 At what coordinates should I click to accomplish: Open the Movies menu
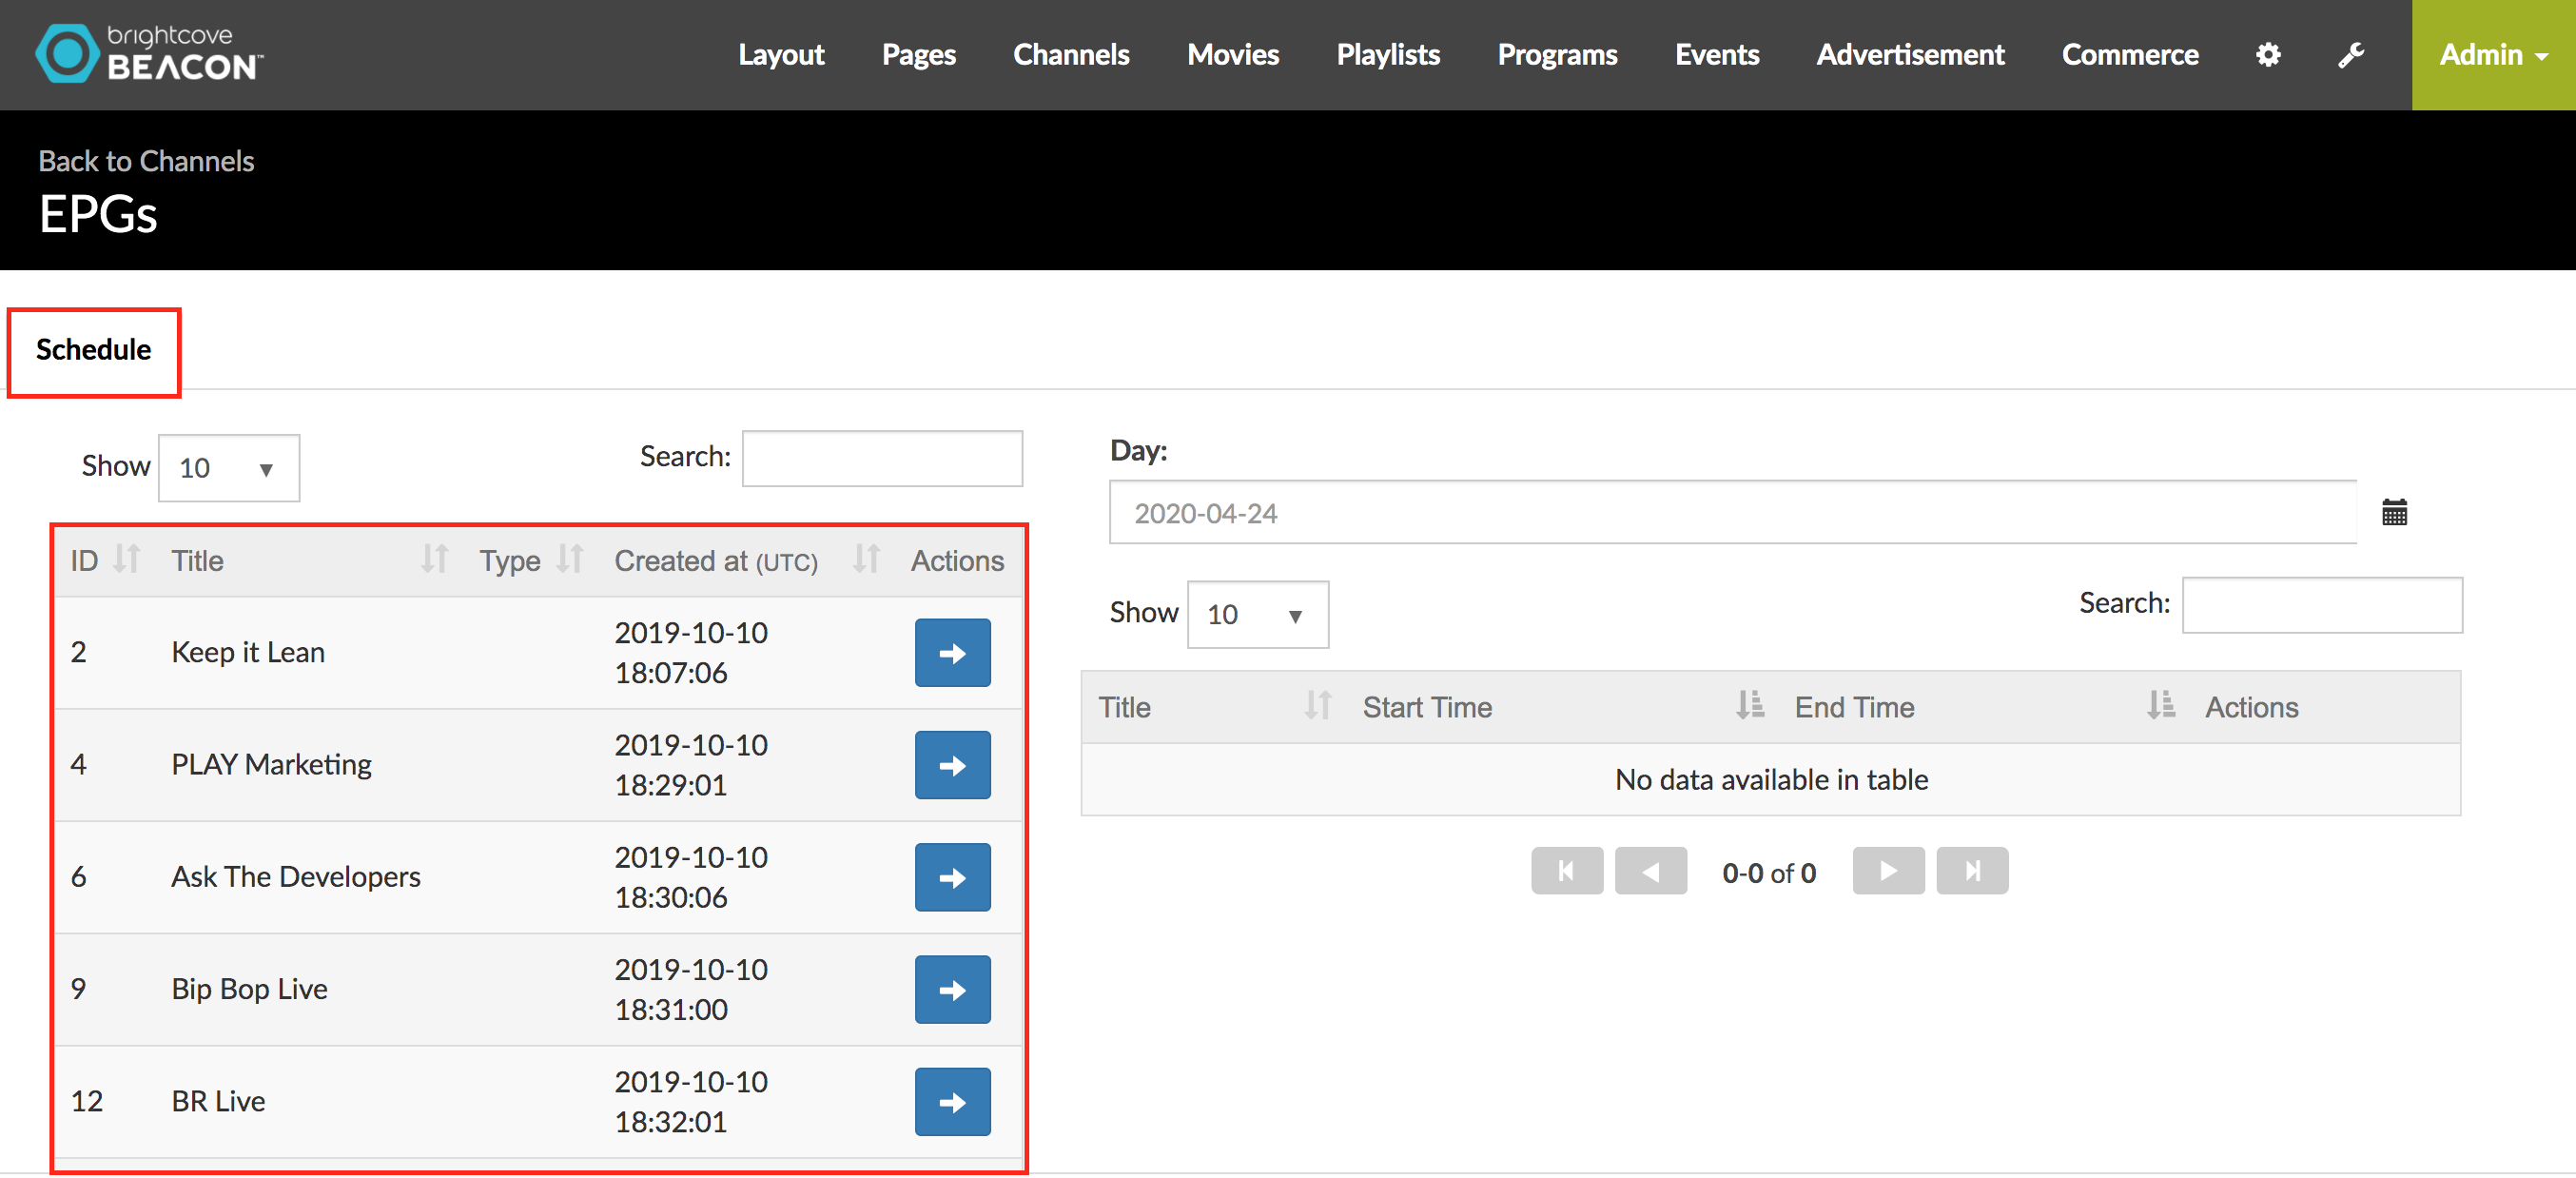tap(1233, 54)
